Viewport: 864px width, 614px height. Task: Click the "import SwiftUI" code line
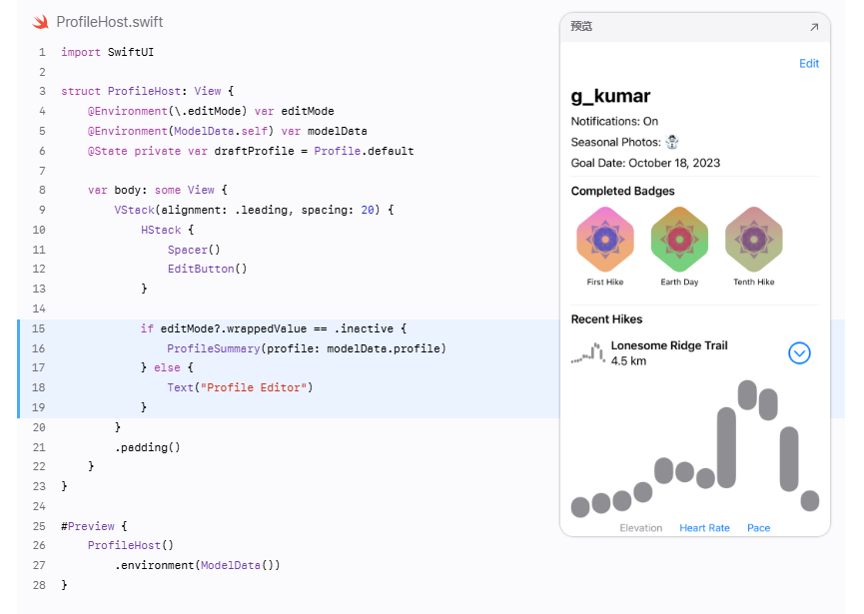pos(108,52)
